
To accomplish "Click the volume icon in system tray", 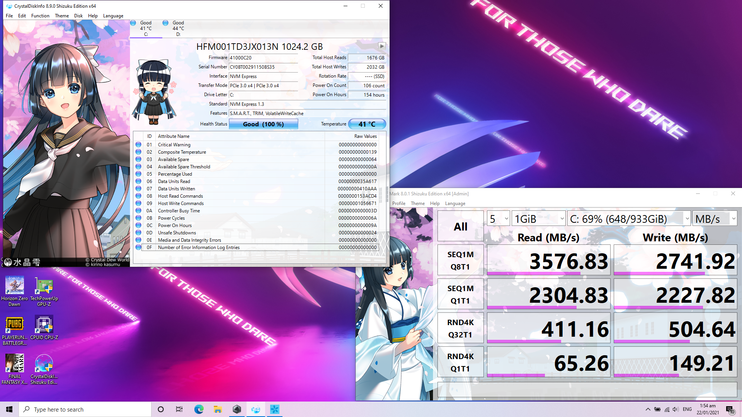I will (676, 409).
